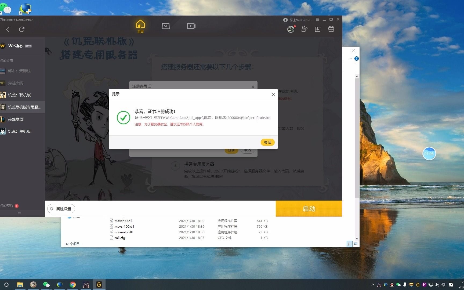Open the WeGame video/live tab icon

click(191, 26)
